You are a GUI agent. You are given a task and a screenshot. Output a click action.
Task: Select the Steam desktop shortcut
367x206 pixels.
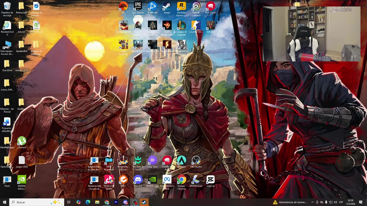click(167, 8)
